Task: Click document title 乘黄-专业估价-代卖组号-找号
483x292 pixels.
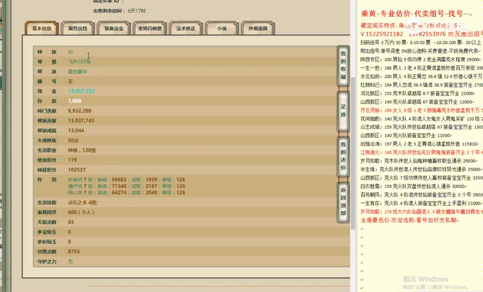Action: click(415, 13)
